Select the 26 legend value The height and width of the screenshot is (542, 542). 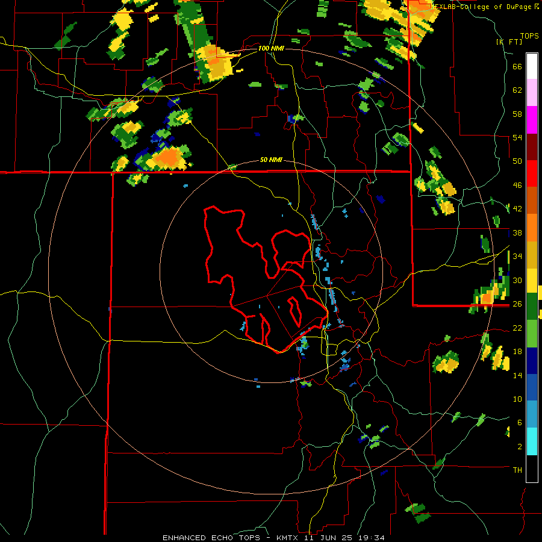pos(517,304)
